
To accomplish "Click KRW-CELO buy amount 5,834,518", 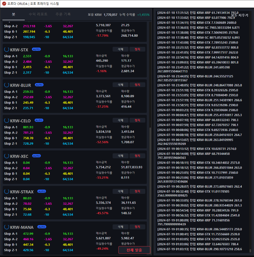I will click(x=103, y=132).
